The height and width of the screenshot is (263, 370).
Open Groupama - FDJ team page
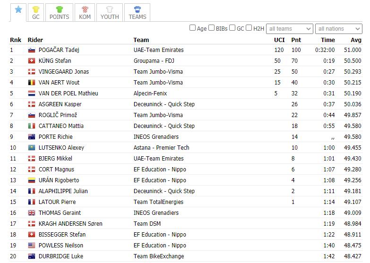pyautogui.click(x=154, y=61)
